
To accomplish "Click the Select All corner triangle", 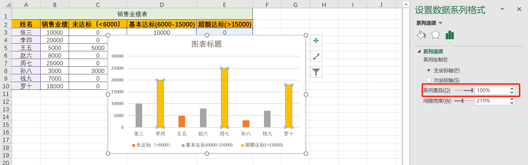I will point(8,4).
